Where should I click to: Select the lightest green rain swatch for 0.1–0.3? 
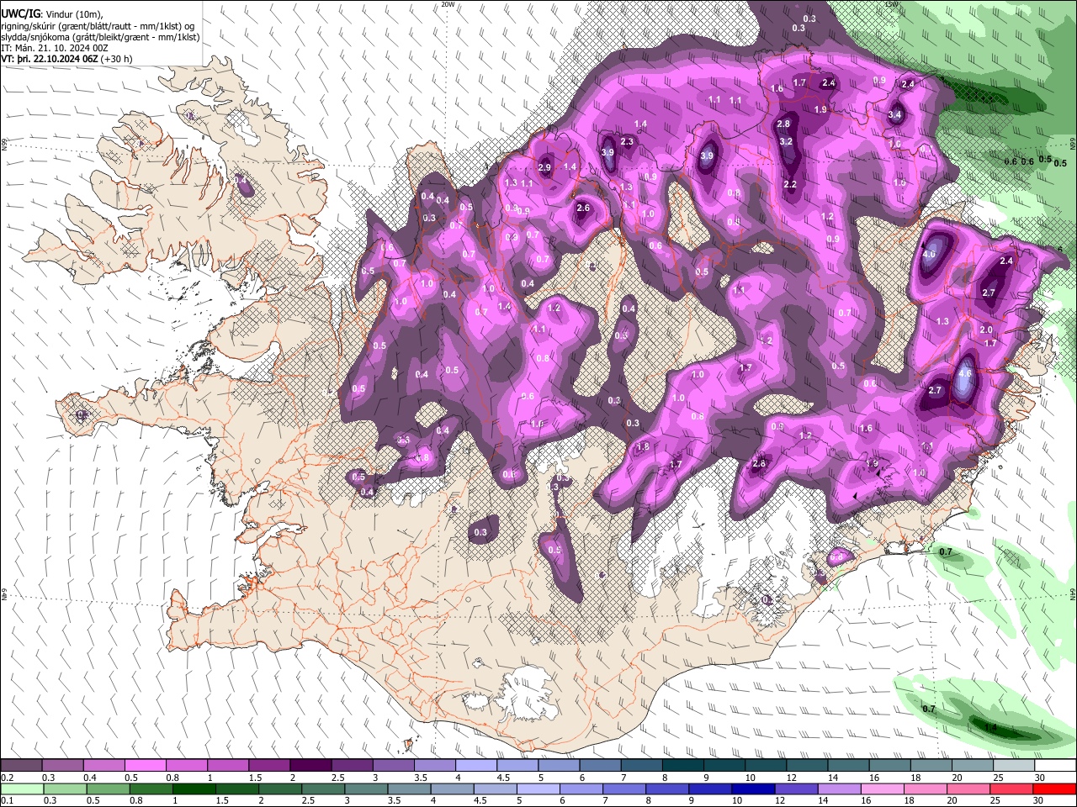pyautogui.click(x=22, y=789)
